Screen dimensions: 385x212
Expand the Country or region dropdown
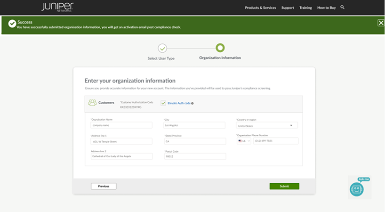point(267,125)
